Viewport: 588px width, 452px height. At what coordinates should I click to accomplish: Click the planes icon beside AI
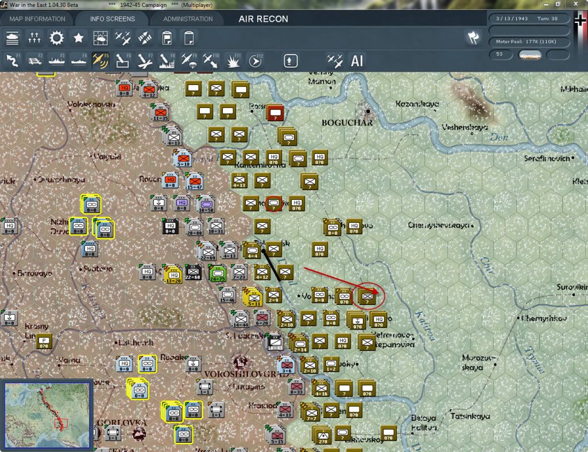[x=335, y=61]
